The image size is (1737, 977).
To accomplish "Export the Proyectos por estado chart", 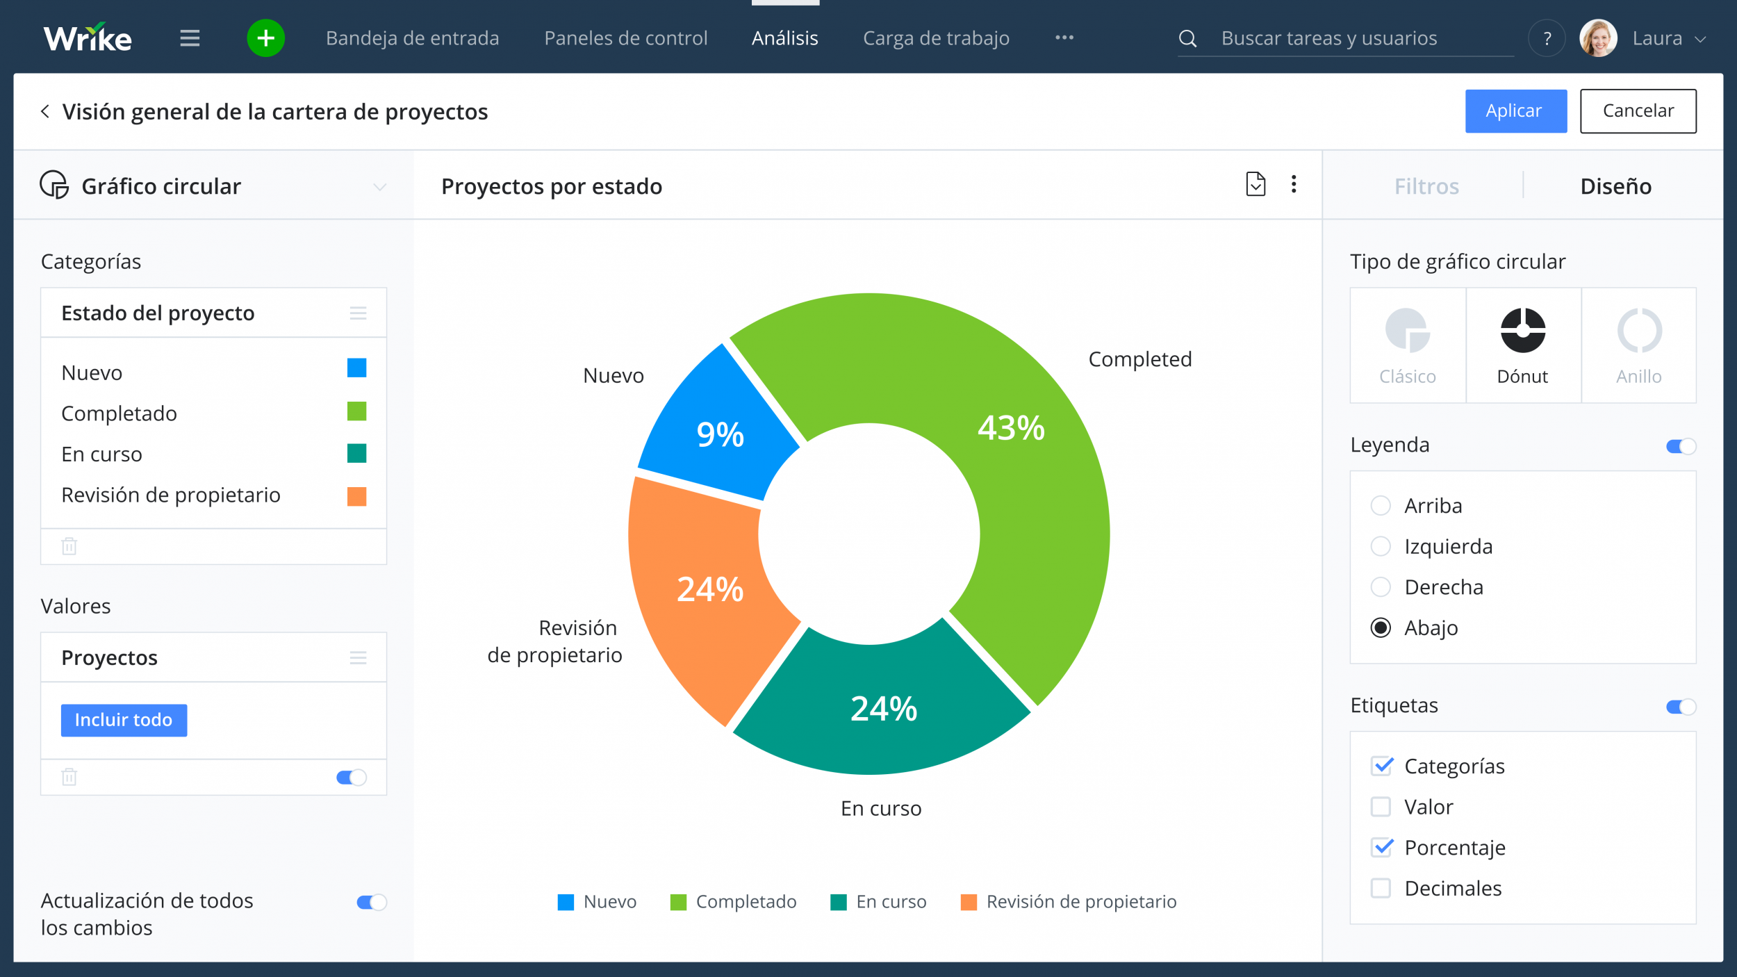I will coord(1255,185).
